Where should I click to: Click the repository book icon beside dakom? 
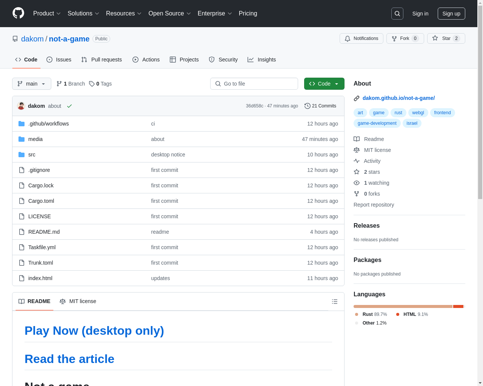(15, 39)
